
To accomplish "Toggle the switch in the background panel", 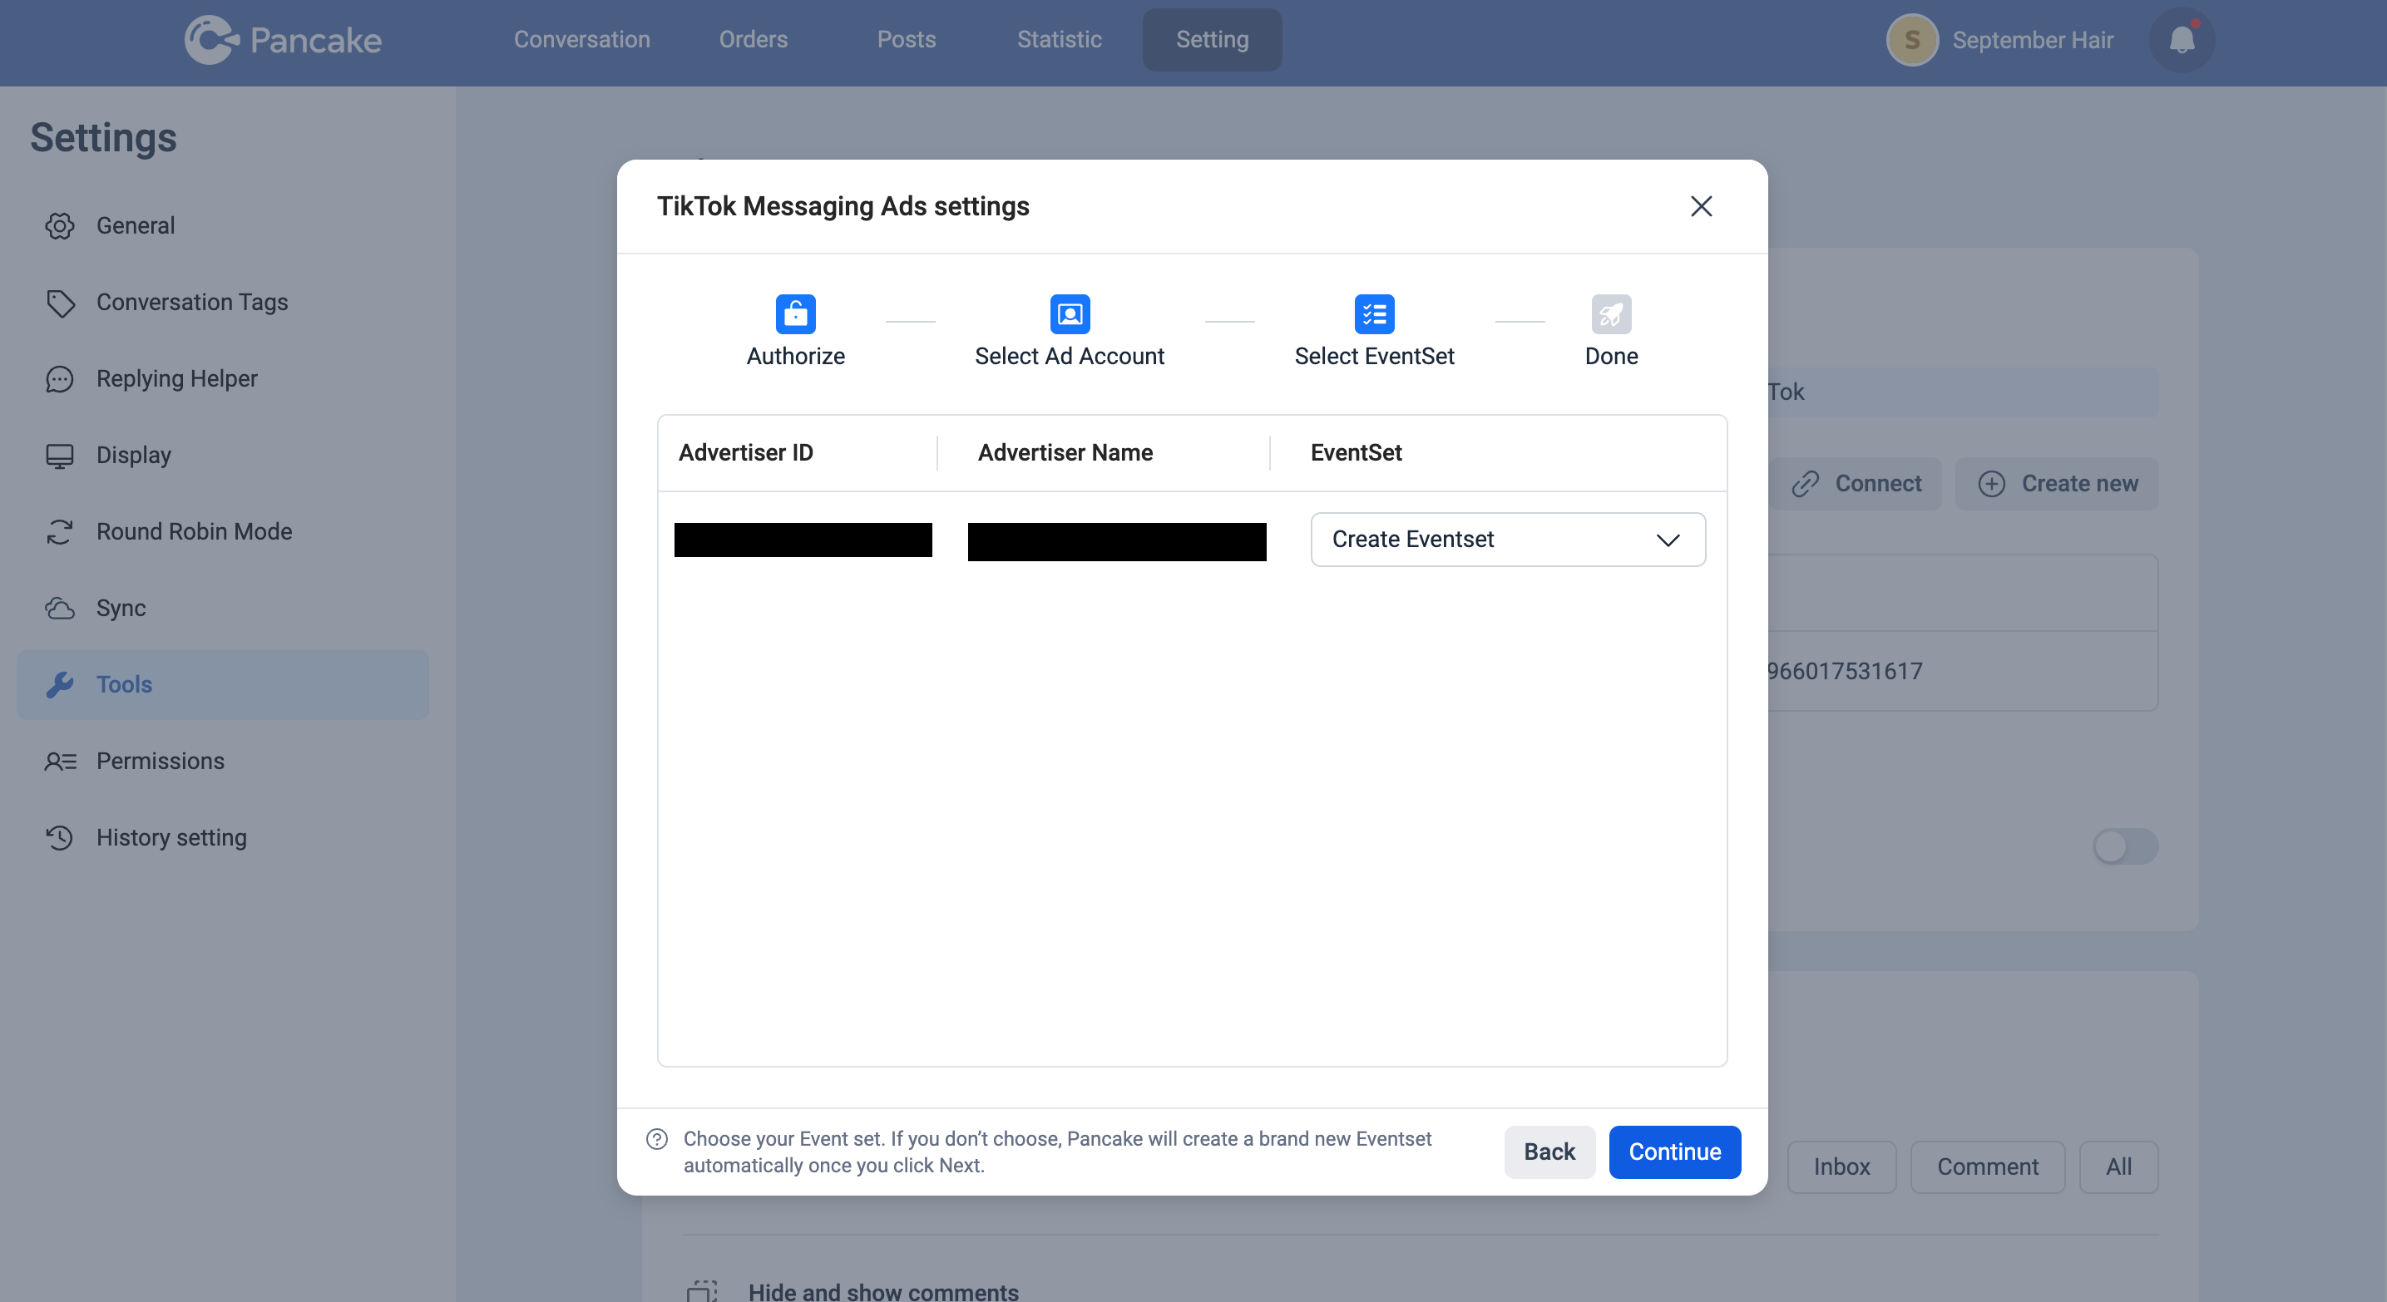I will 2125,846.
